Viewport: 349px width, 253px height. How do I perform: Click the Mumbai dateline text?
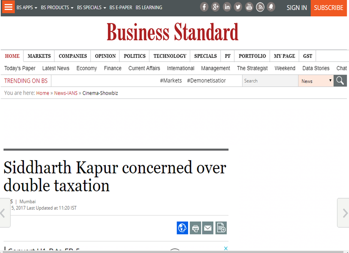pyautogui.click(x=28, y=201)
